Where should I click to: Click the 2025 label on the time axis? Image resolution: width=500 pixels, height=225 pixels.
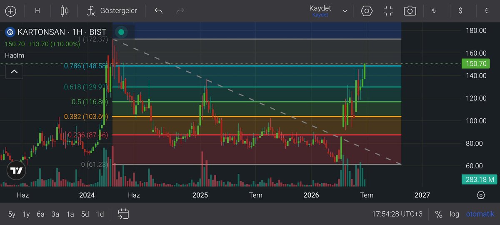tap(200, 195)
